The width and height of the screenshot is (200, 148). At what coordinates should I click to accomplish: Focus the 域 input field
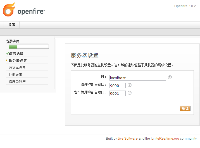click(137, 78)
